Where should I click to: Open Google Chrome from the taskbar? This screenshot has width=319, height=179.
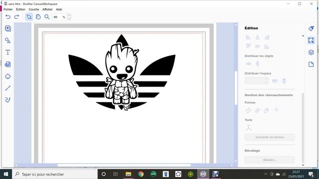pyautogui.click(x=141, y=174)
